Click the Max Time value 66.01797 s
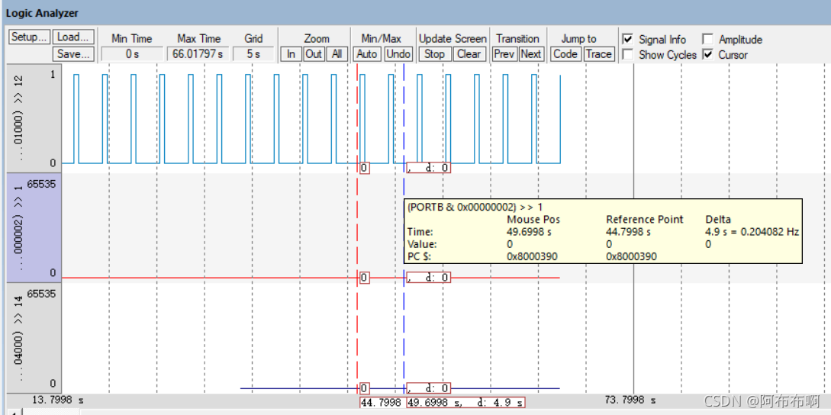Screen dimensions: 831x415 (x=197, y=54)
